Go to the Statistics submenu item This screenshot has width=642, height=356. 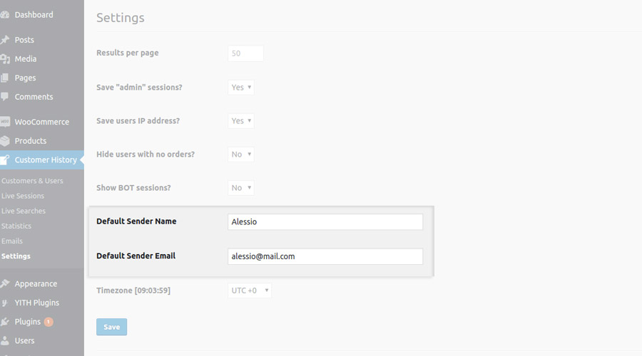16,226
